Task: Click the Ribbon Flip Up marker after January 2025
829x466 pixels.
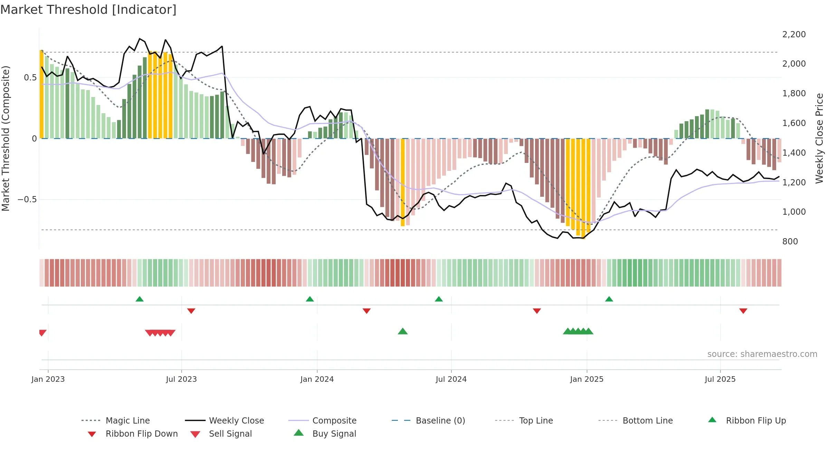Action: click(x=609, y=299)
